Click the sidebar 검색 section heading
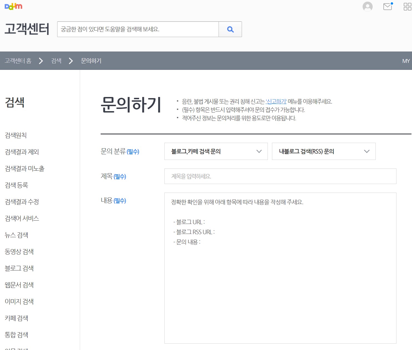 [15, 102]
